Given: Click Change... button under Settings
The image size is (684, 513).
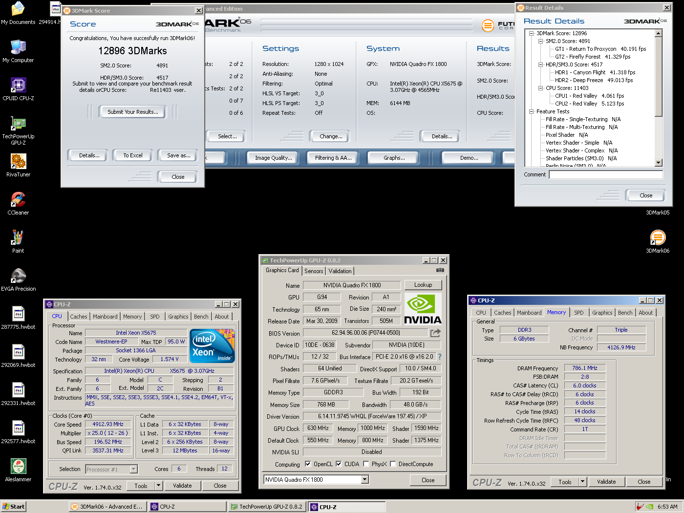Looking at the screenshot, I should click(x=331, y=136).
